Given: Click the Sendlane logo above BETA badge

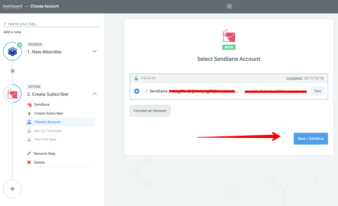Looking at the screenshot, I should click(x=229, y=36).
